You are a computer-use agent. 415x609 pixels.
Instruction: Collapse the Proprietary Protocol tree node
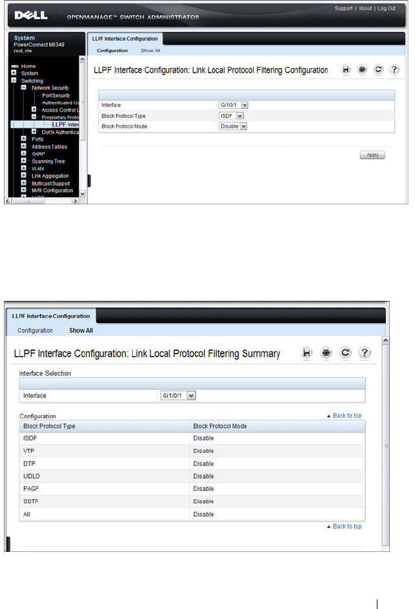pyautogui.click(x=34, y=117)
